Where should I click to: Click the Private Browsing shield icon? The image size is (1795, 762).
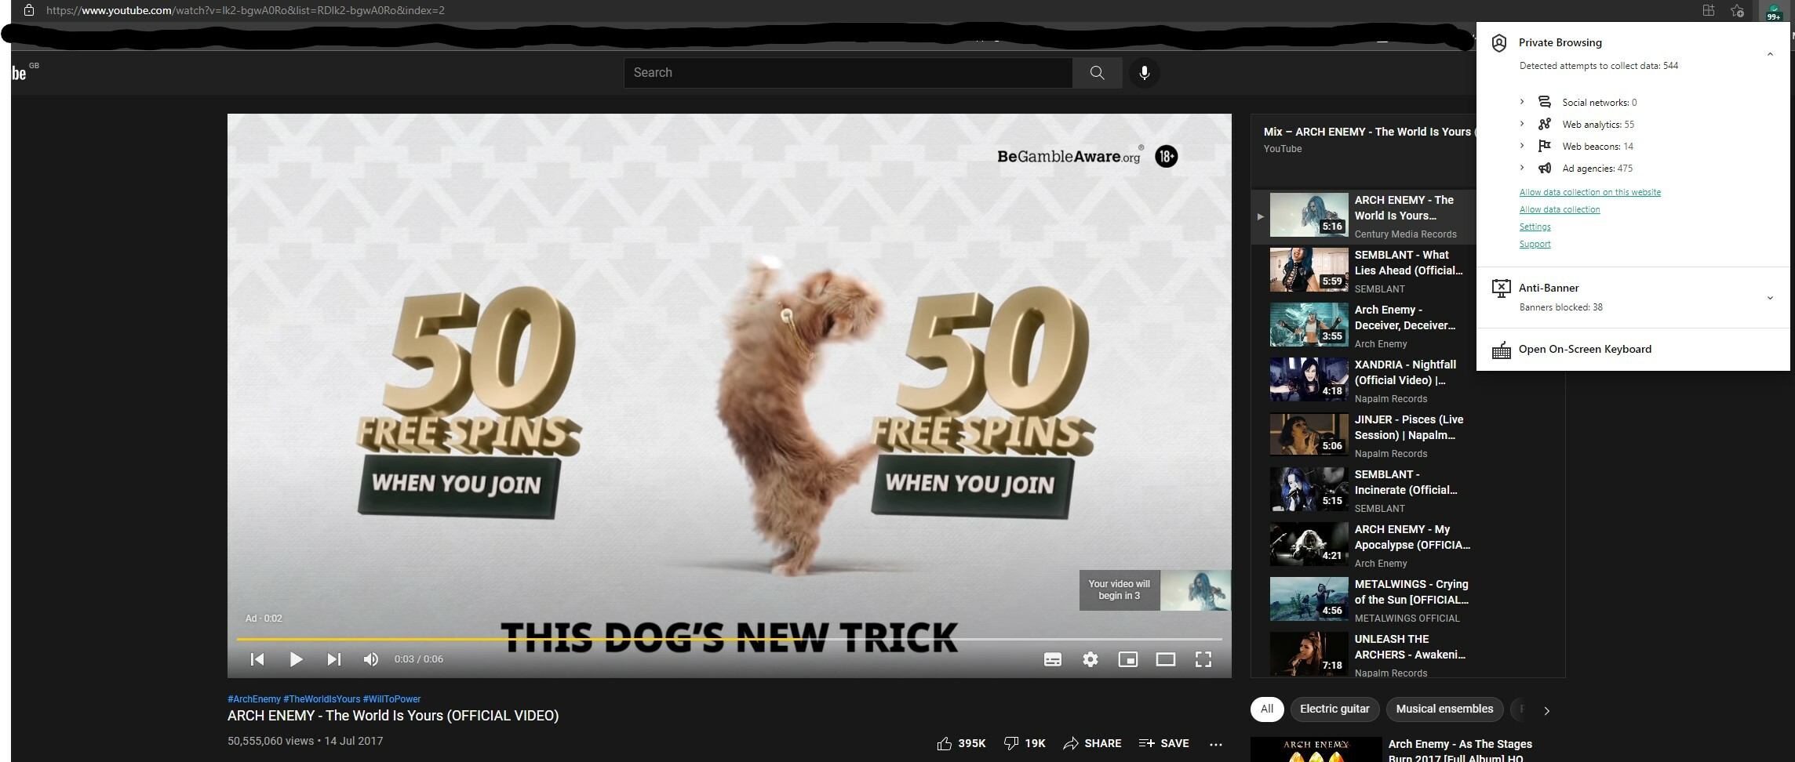[1499, 43]
